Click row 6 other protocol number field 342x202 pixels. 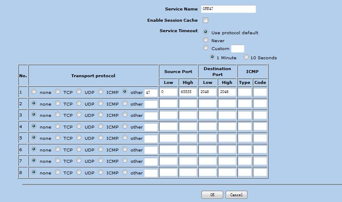151,150
